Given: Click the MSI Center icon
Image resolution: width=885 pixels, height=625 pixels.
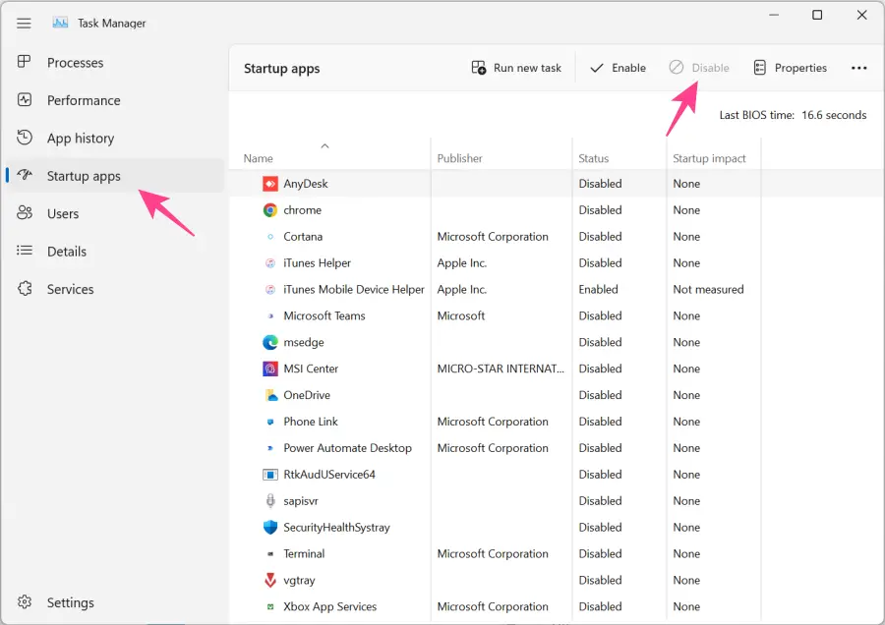Looking at the screenshot, I should click(270, 369).
